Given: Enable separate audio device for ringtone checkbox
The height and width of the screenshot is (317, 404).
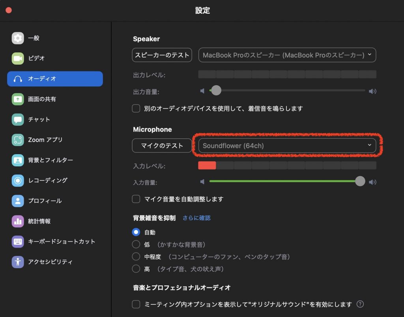Looking at the screenshot, I should coord(136,108).
